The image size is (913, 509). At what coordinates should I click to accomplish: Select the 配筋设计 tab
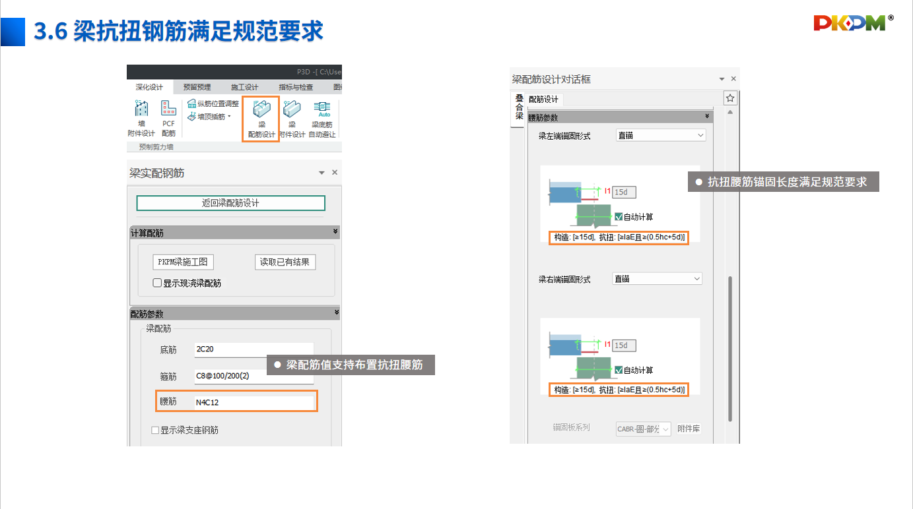coord(543,100)
